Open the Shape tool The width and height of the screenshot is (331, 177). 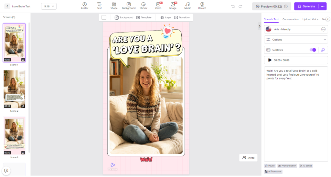click(114, 6)
